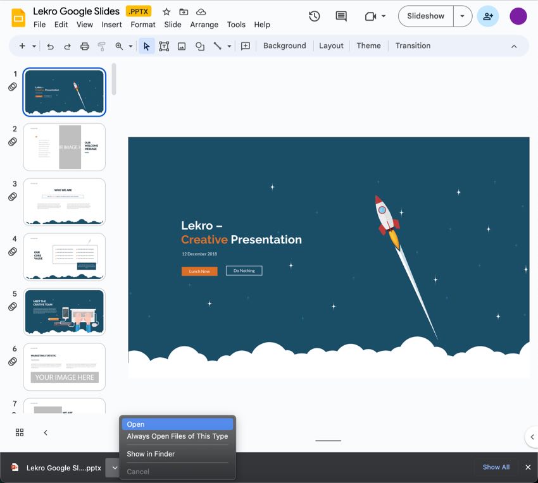Click the filmstrip vertical scrollbar
The width and height of the screenshot is (538, 483).
114,79
